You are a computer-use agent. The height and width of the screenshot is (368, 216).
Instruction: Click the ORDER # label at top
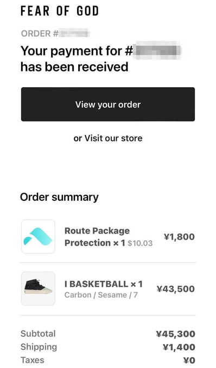(x=39, y=34)
